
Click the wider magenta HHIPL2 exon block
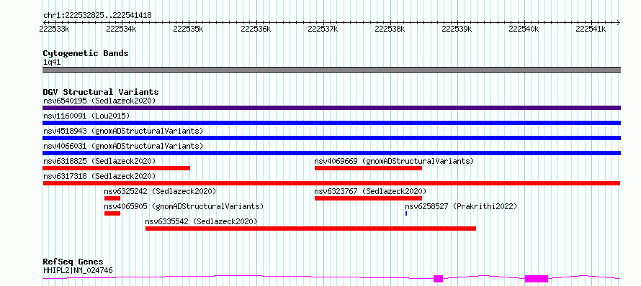[537, 279]
